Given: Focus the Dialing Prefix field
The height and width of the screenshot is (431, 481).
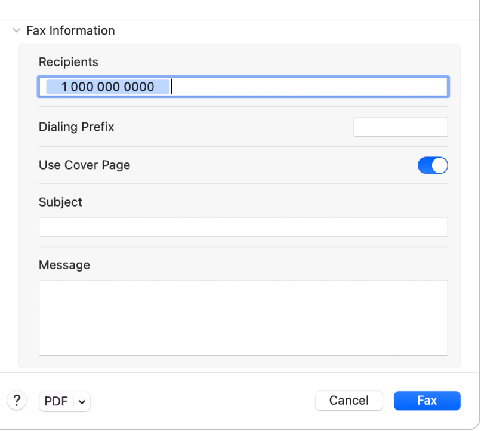Looking at the screenshot, I should point(400,127).
